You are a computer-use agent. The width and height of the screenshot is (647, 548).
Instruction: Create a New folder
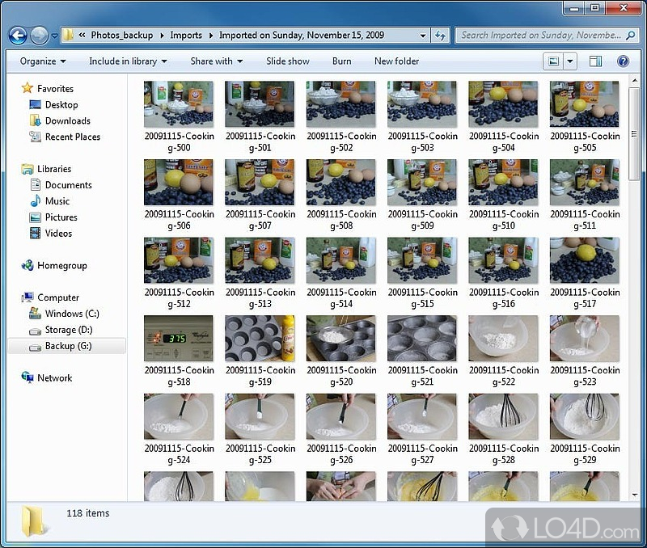tap(396, 61)
